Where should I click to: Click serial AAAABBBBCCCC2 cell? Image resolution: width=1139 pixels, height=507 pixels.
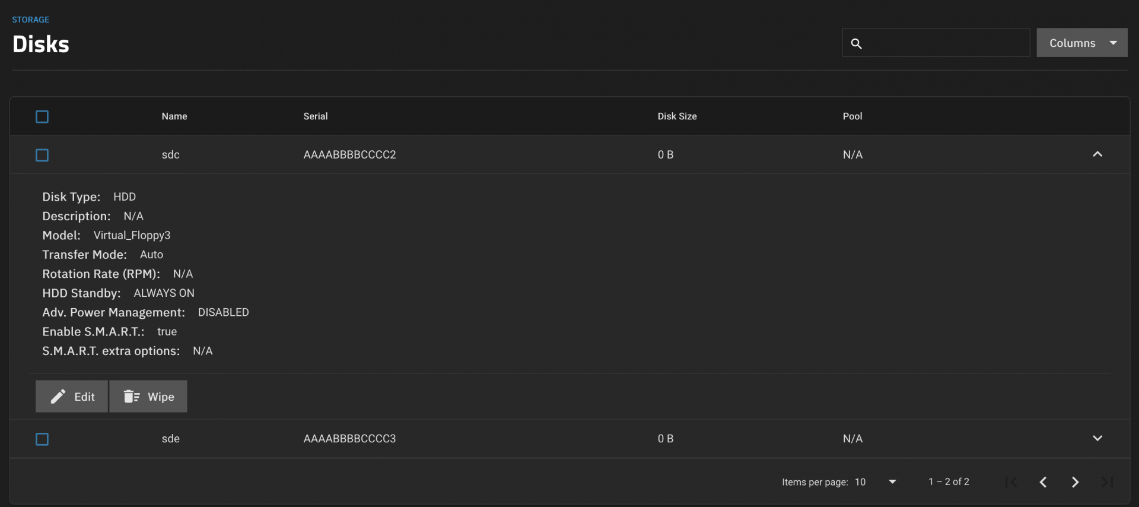[x=349, y=155]
